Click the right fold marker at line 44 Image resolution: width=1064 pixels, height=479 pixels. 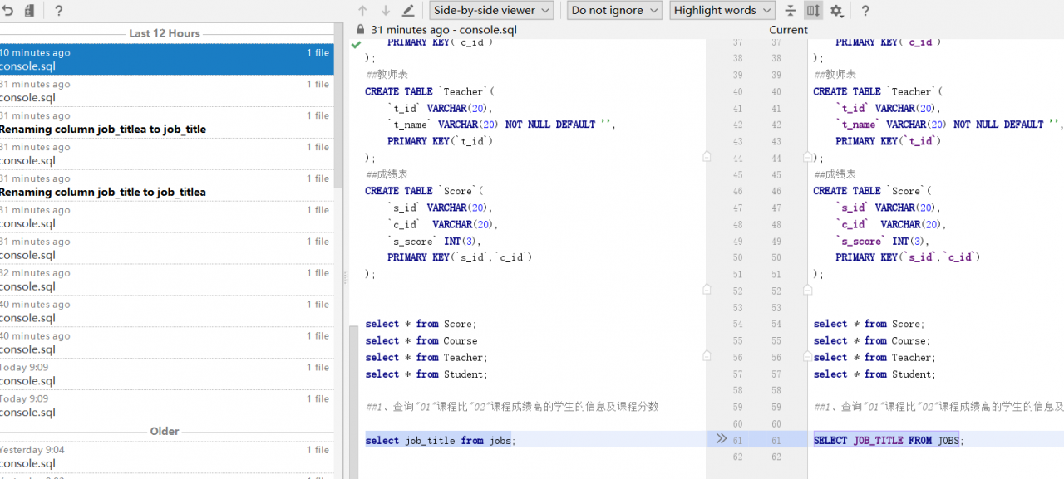coord(807,156)
